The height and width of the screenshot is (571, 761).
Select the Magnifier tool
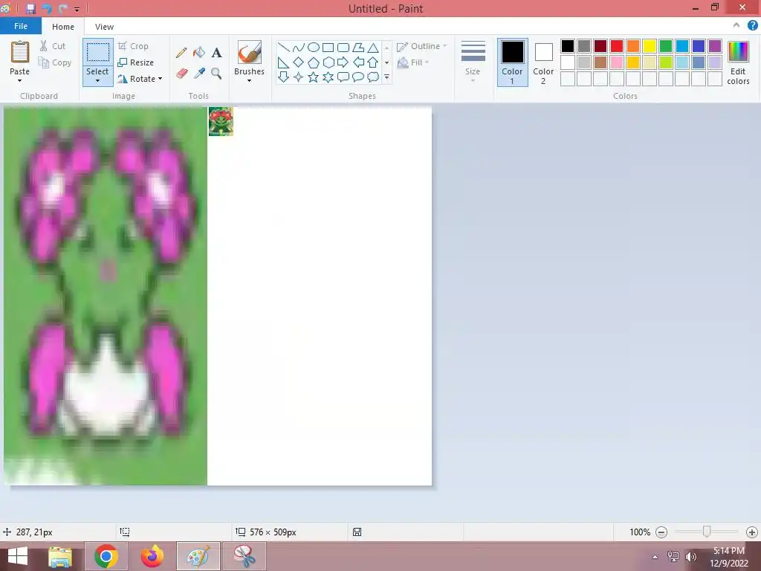pyautogui.click(x=216, y=74)
